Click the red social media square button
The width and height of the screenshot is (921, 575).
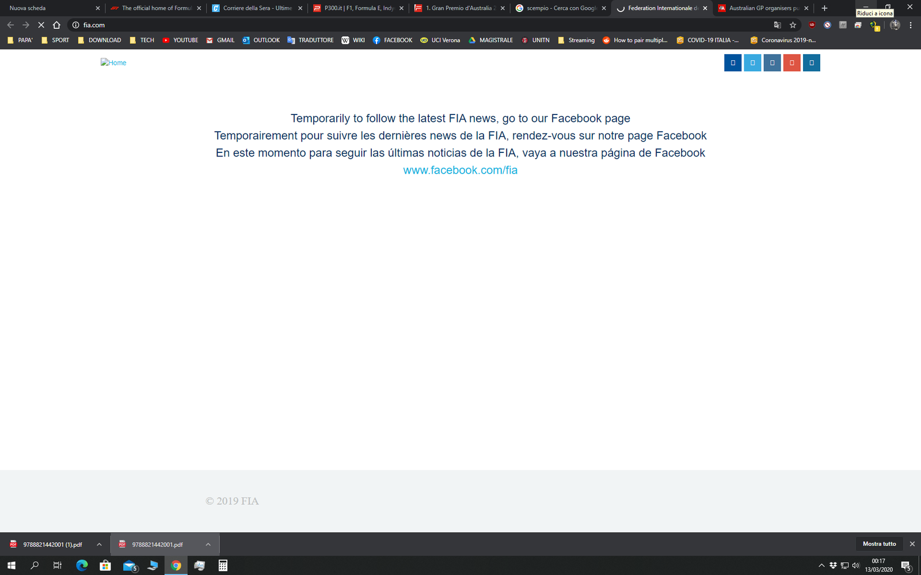click(791, 63)
